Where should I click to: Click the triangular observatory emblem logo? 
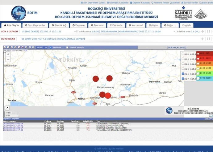pos(201,14)
